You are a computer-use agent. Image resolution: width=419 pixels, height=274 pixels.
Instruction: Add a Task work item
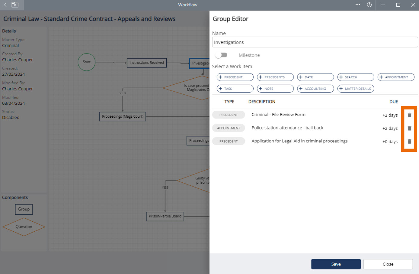pyautogui.click(x=235, y=89)
